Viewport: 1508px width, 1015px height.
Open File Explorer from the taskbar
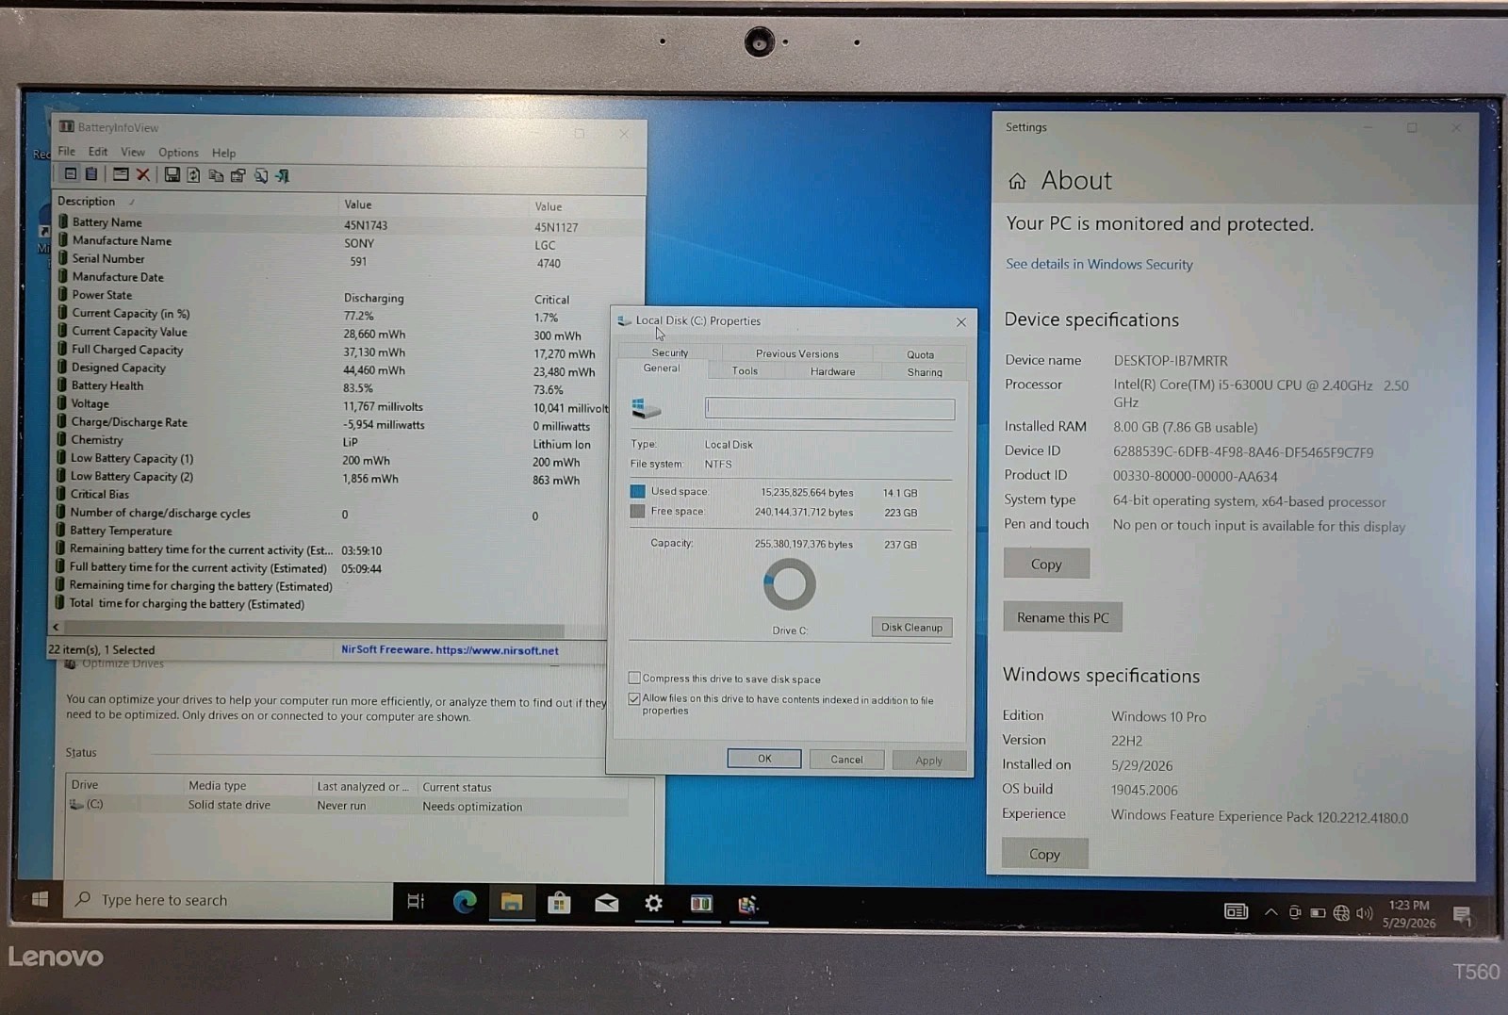click(x=512, y=903)
